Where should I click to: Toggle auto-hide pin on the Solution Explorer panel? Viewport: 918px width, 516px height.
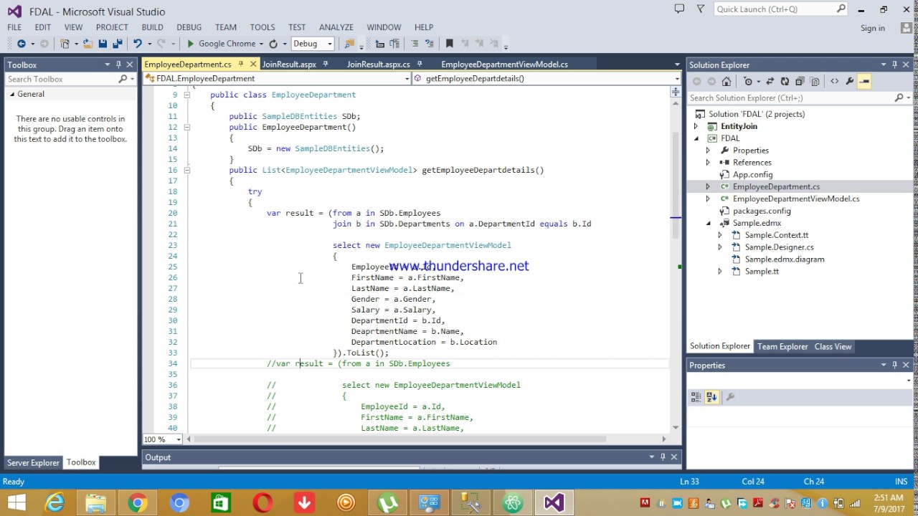pyautogui.click(x=894, y=64)
